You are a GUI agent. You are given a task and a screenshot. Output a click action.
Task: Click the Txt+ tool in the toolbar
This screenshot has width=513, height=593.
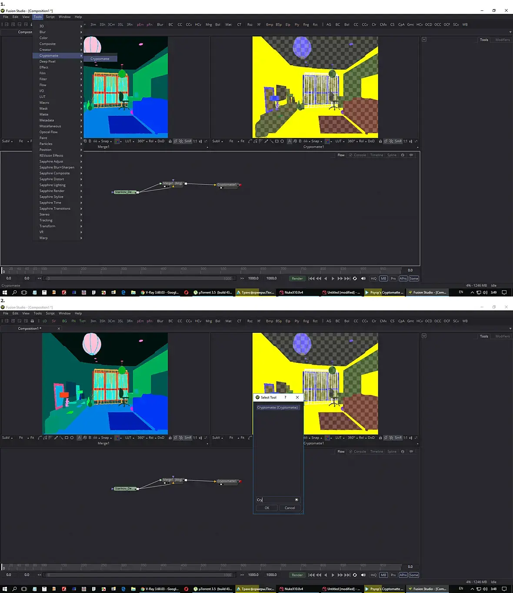coord(83,321)
